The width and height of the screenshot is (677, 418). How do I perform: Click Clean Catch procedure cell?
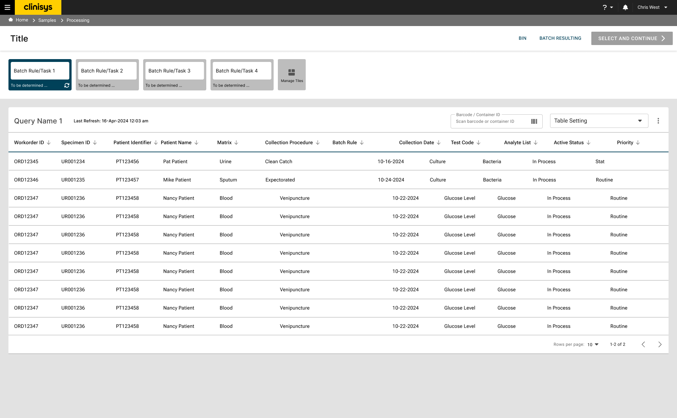click(279, 161)
